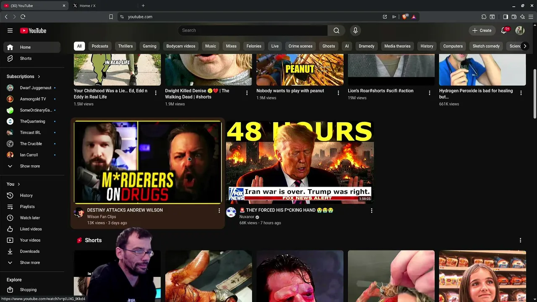Image resolution: width=537 pixels, height=302 pixels.
Task: Open the browser wallet icon
Action: 514,17
